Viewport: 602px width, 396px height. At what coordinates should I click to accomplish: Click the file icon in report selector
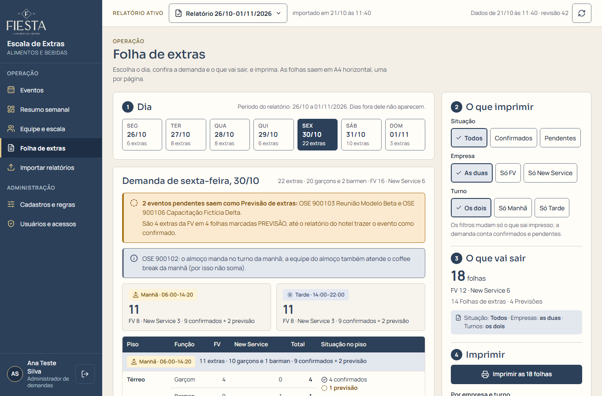(178, 13)
